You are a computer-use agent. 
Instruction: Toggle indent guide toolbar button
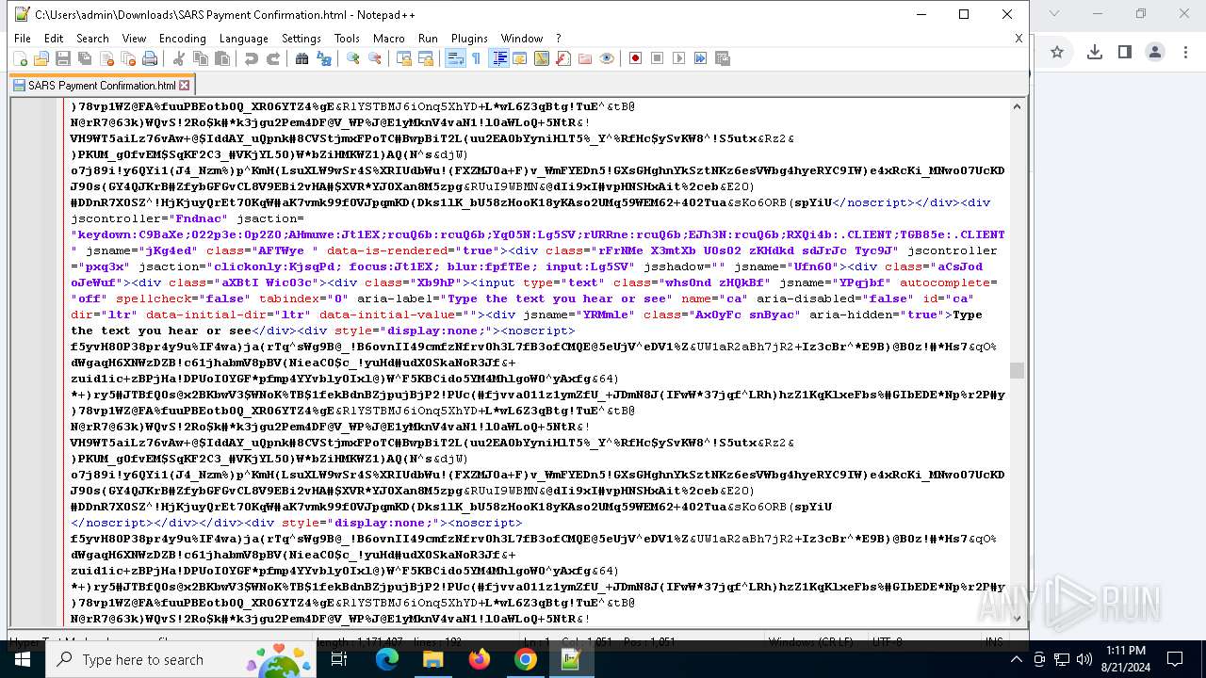[x=499, y=58]
